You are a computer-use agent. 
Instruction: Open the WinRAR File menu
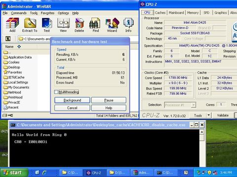5,13
